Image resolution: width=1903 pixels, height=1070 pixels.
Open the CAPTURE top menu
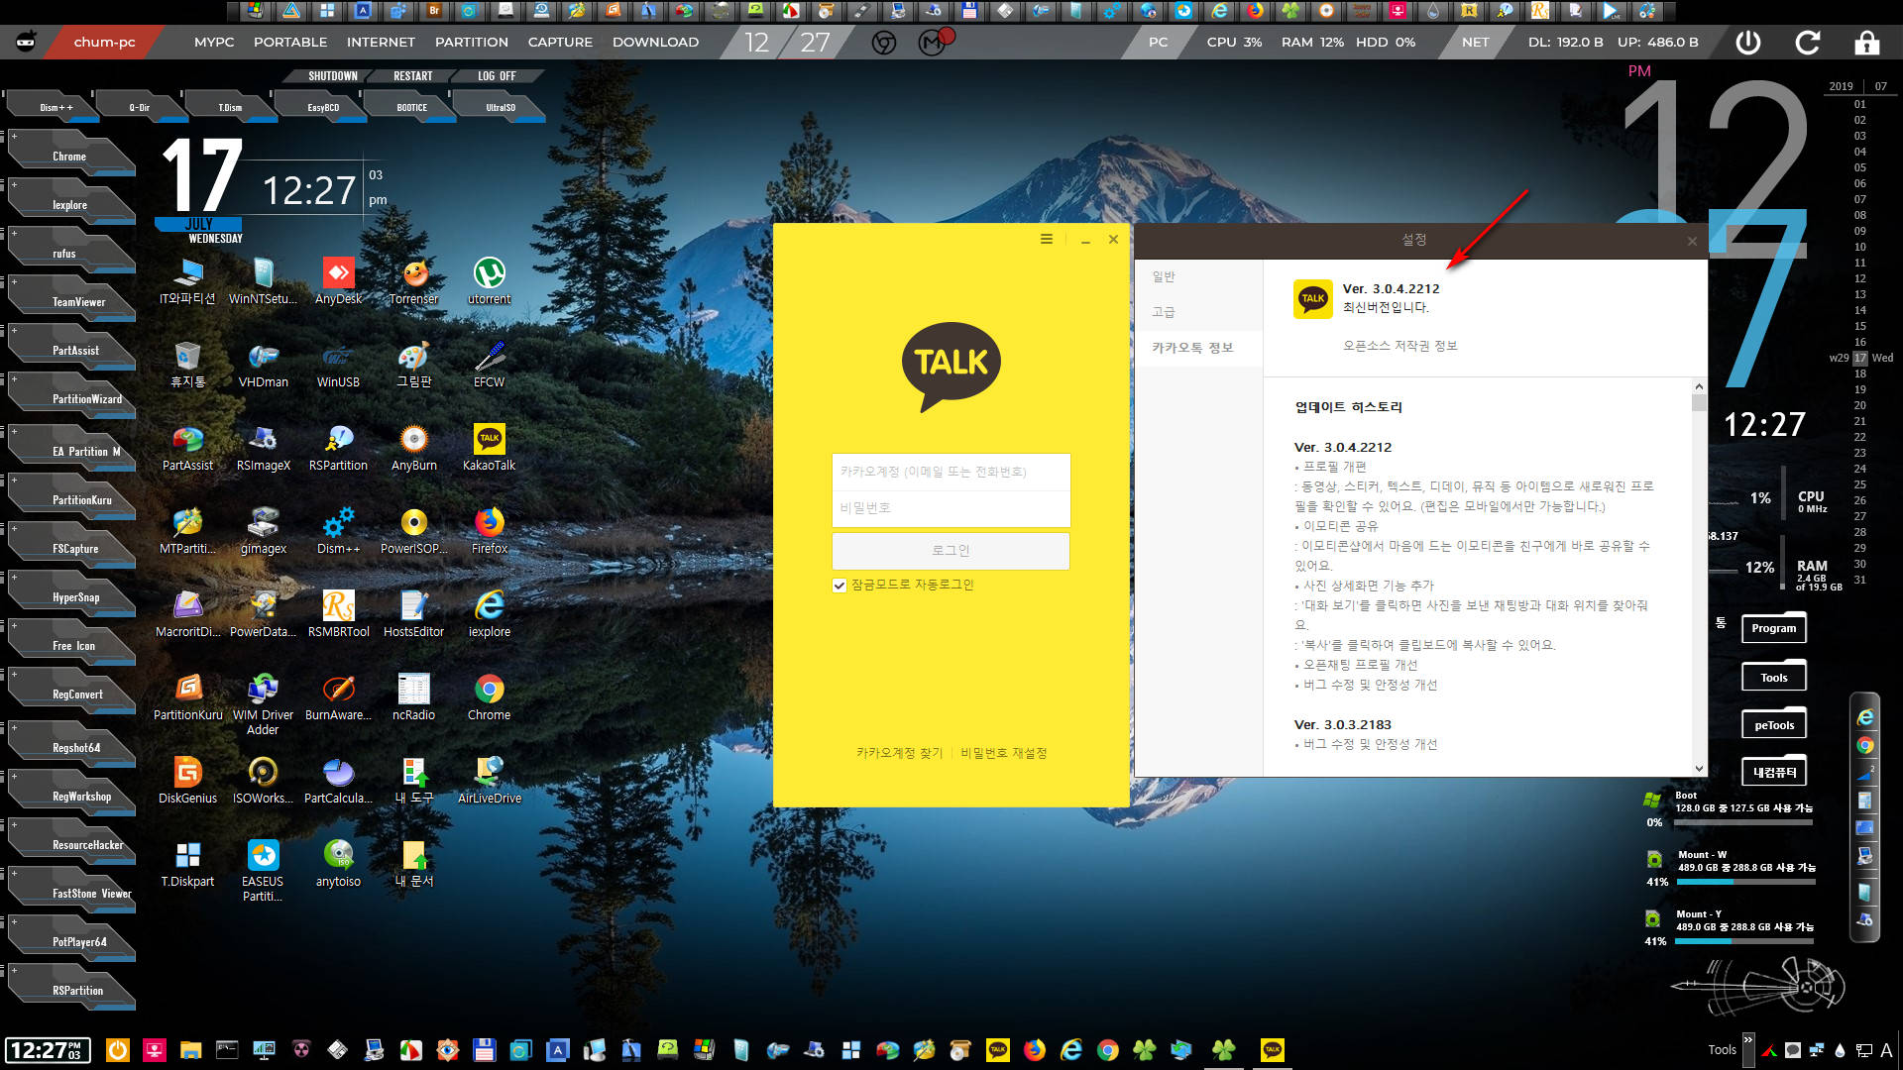(x=560, y=43)
